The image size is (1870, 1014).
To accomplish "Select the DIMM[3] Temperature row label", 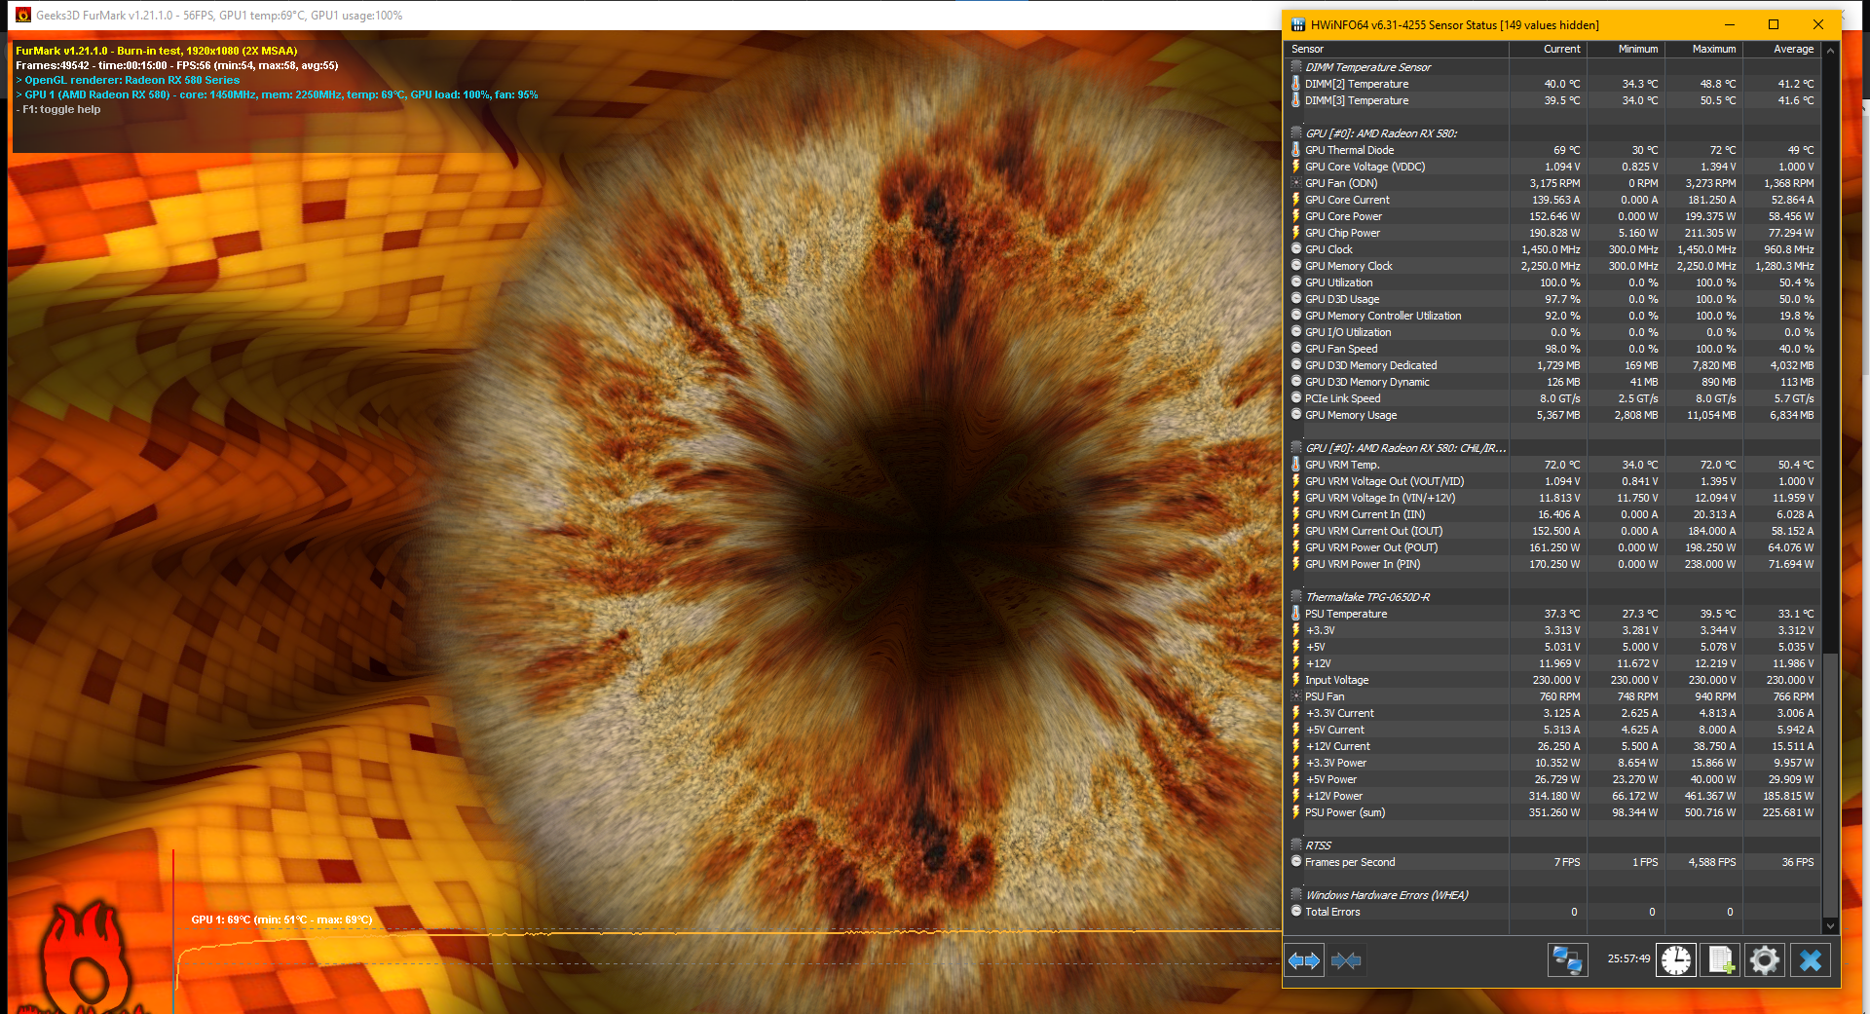I will [1357, 100].
